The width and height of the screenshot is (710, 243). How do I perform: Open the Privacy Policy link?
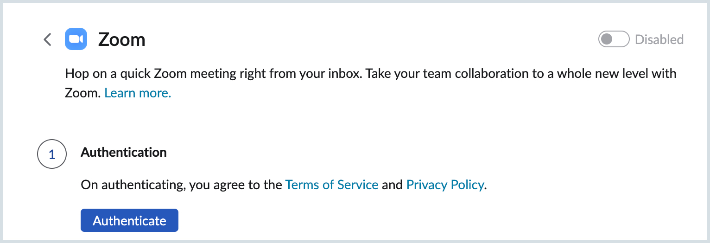click(x=445, y=185)
